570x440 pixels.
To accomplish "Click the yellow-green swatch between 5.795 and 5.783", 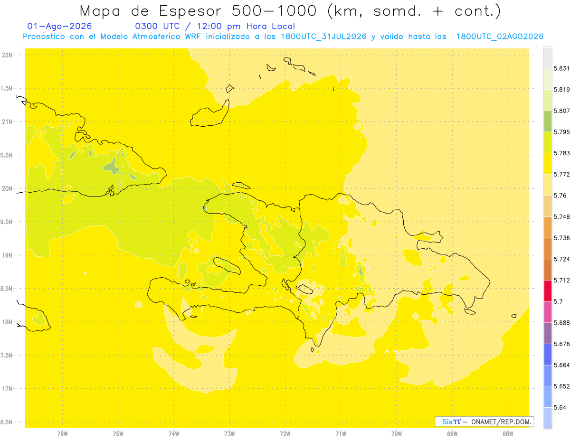I will [x=548, y=142].
